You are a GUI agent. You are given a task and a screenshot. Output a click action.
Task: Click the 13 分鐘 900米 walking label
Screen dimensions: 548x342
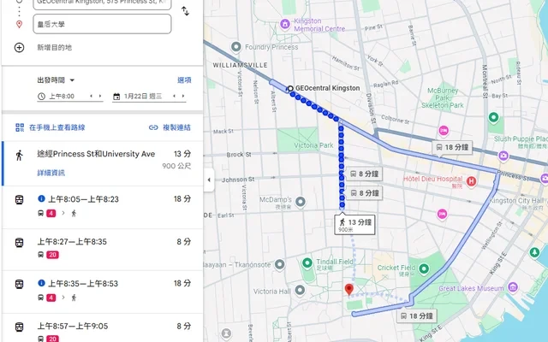[x=354, y=224]
